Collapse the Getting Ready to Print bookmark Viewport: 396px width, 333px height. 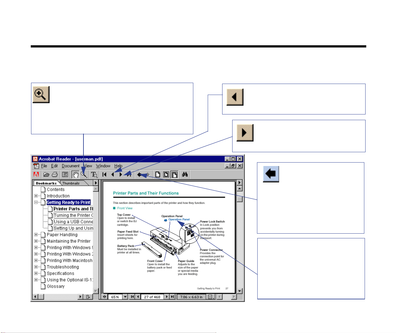click(x=36, y=203)
